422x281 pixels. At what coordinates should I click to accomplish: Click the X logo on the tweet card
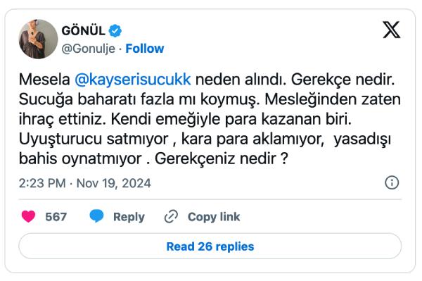click(391, 30)
